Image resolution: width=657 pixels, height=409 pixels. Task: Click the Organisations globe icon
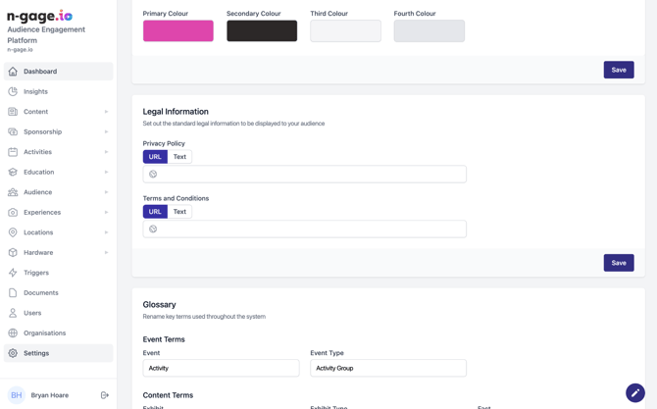pos(13,332)
